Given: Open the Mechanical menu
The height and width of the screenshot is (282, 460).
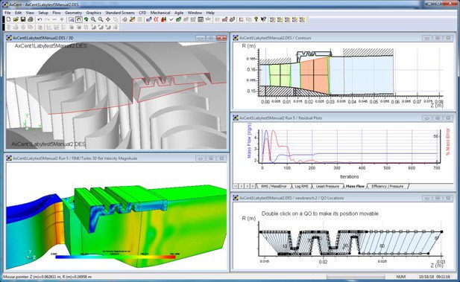Looking at the screenshot, I should pyautogui.click(x=160, y=13).
